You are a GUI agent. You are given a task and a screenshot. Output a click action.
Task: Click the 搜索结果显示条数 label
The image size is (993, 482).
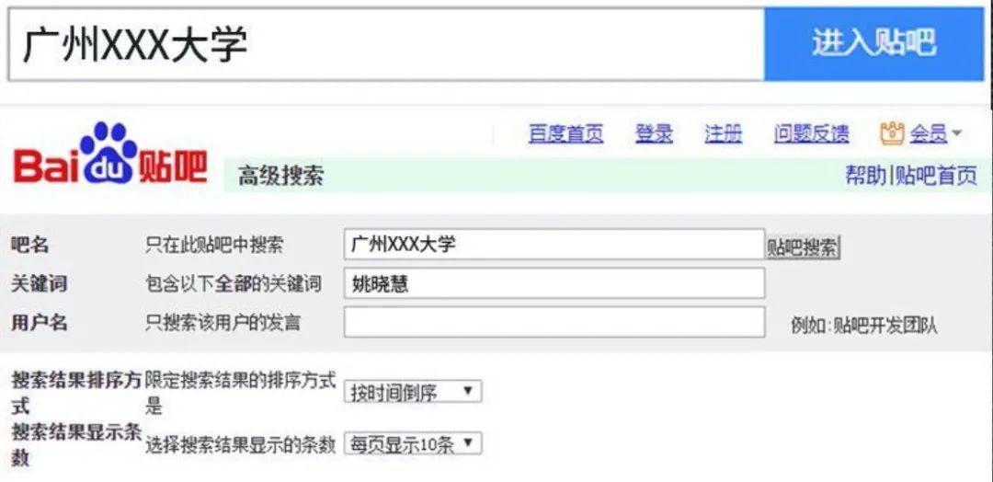click(76, 444)
